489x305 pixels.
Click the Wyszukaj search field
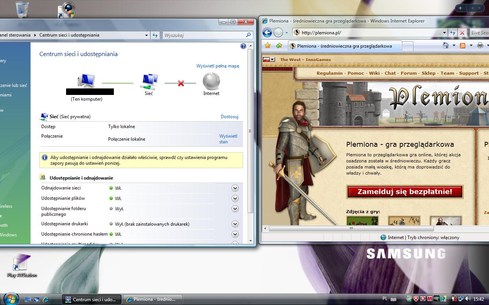[207, 35]
